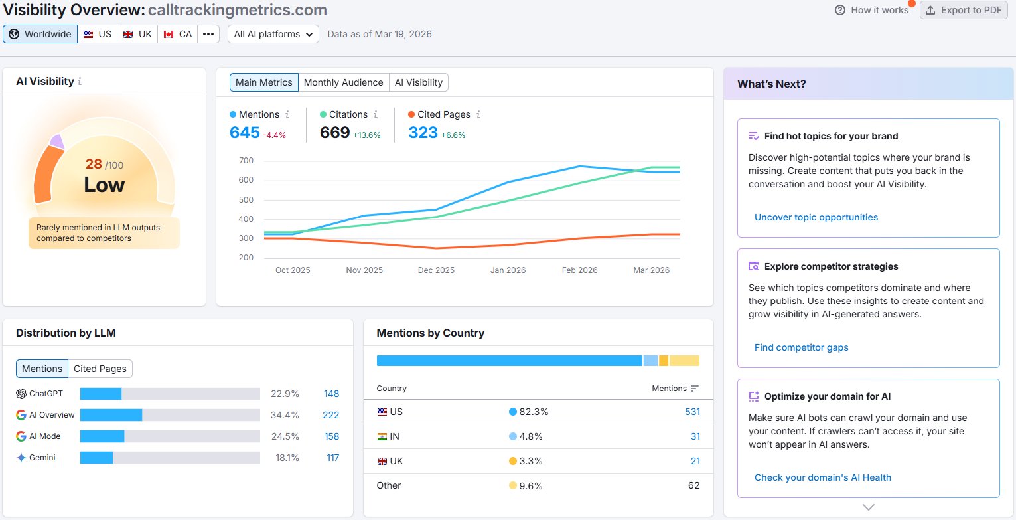Click the Export to PDF button

pos(964,10)
